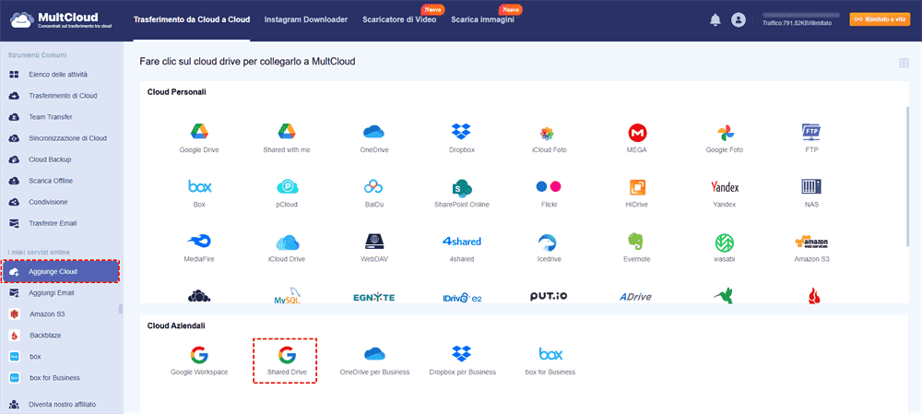Connect ADrive

635,297
